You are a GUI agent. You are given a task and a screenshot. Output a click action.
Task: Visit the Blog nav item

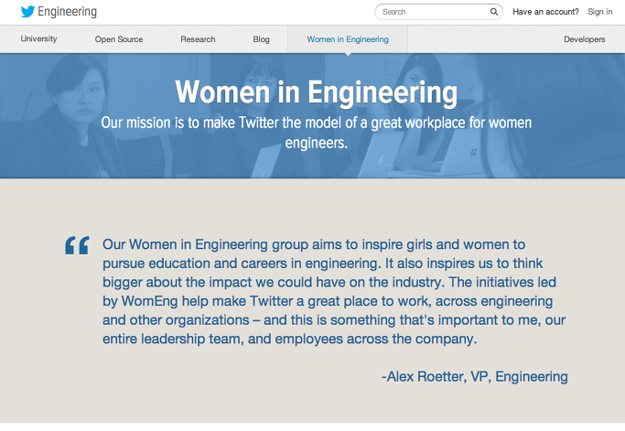(x=261, y=39)
